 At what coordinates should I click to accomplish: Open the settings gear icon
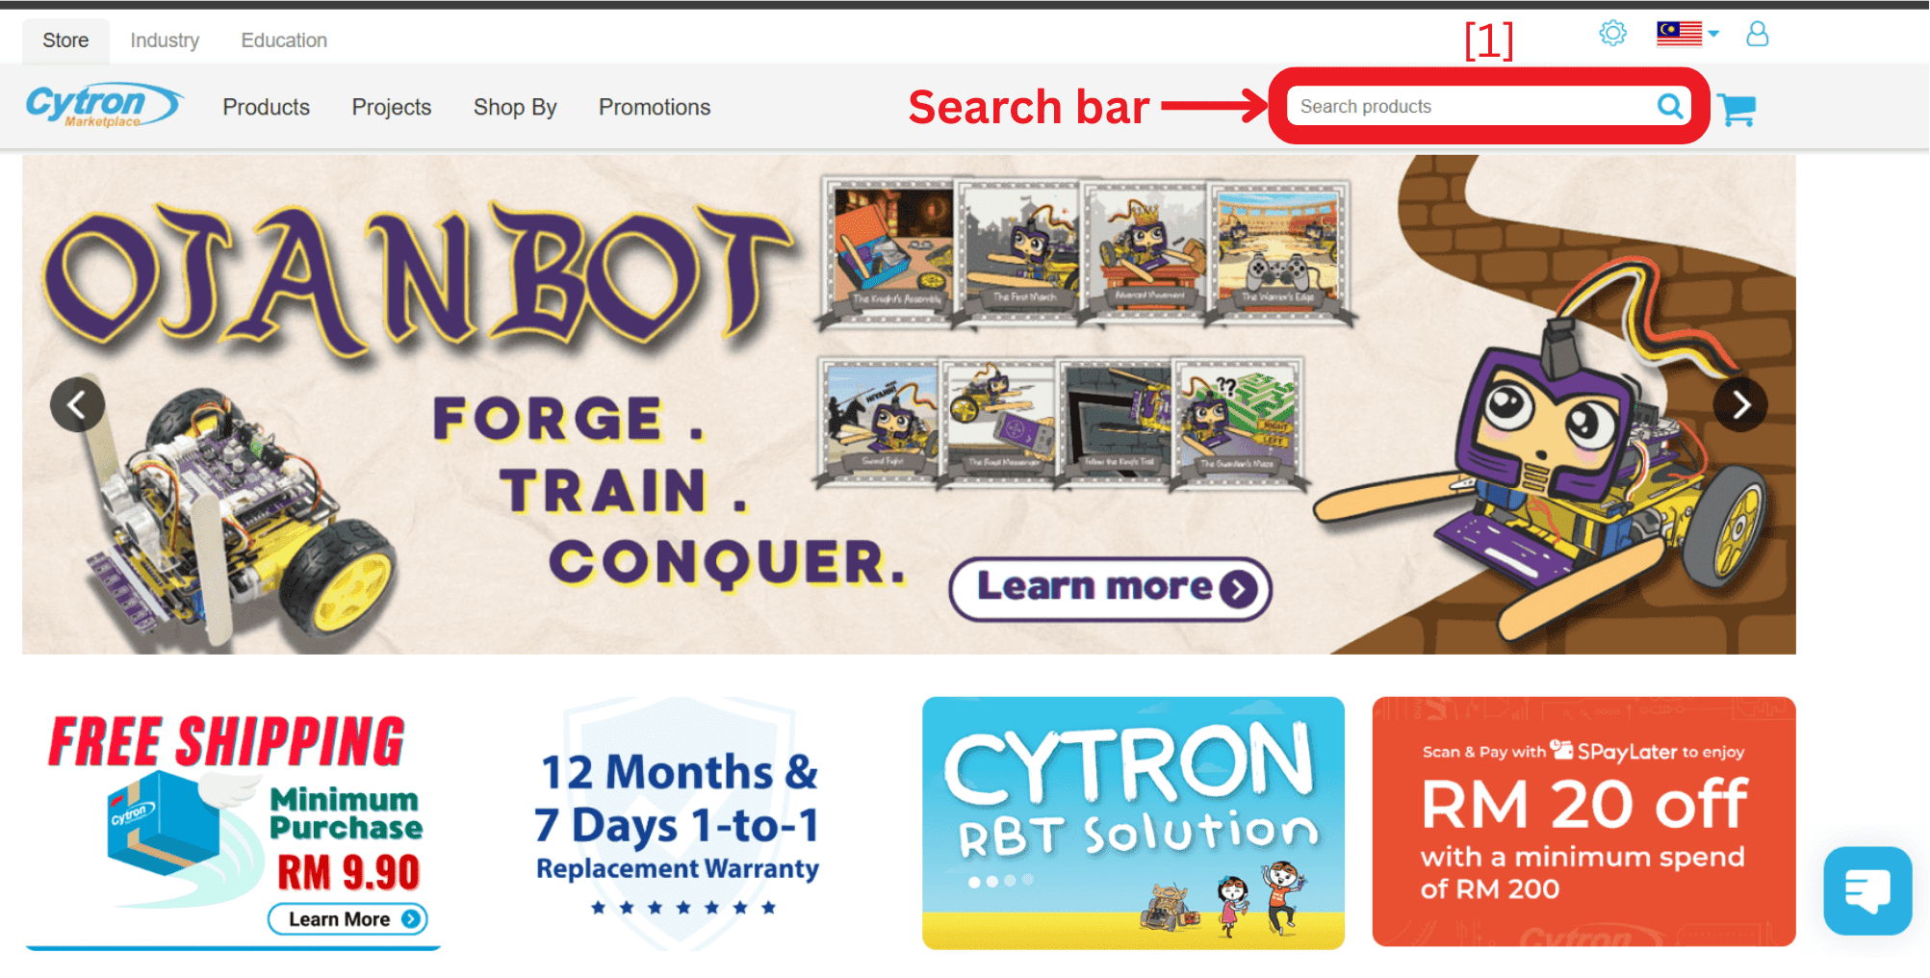[x=1613, y=34]
